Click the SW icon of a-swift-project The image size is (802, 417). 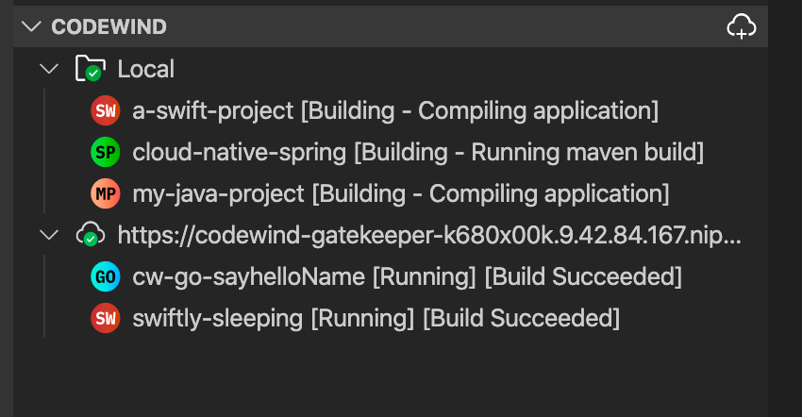(106, 110)
